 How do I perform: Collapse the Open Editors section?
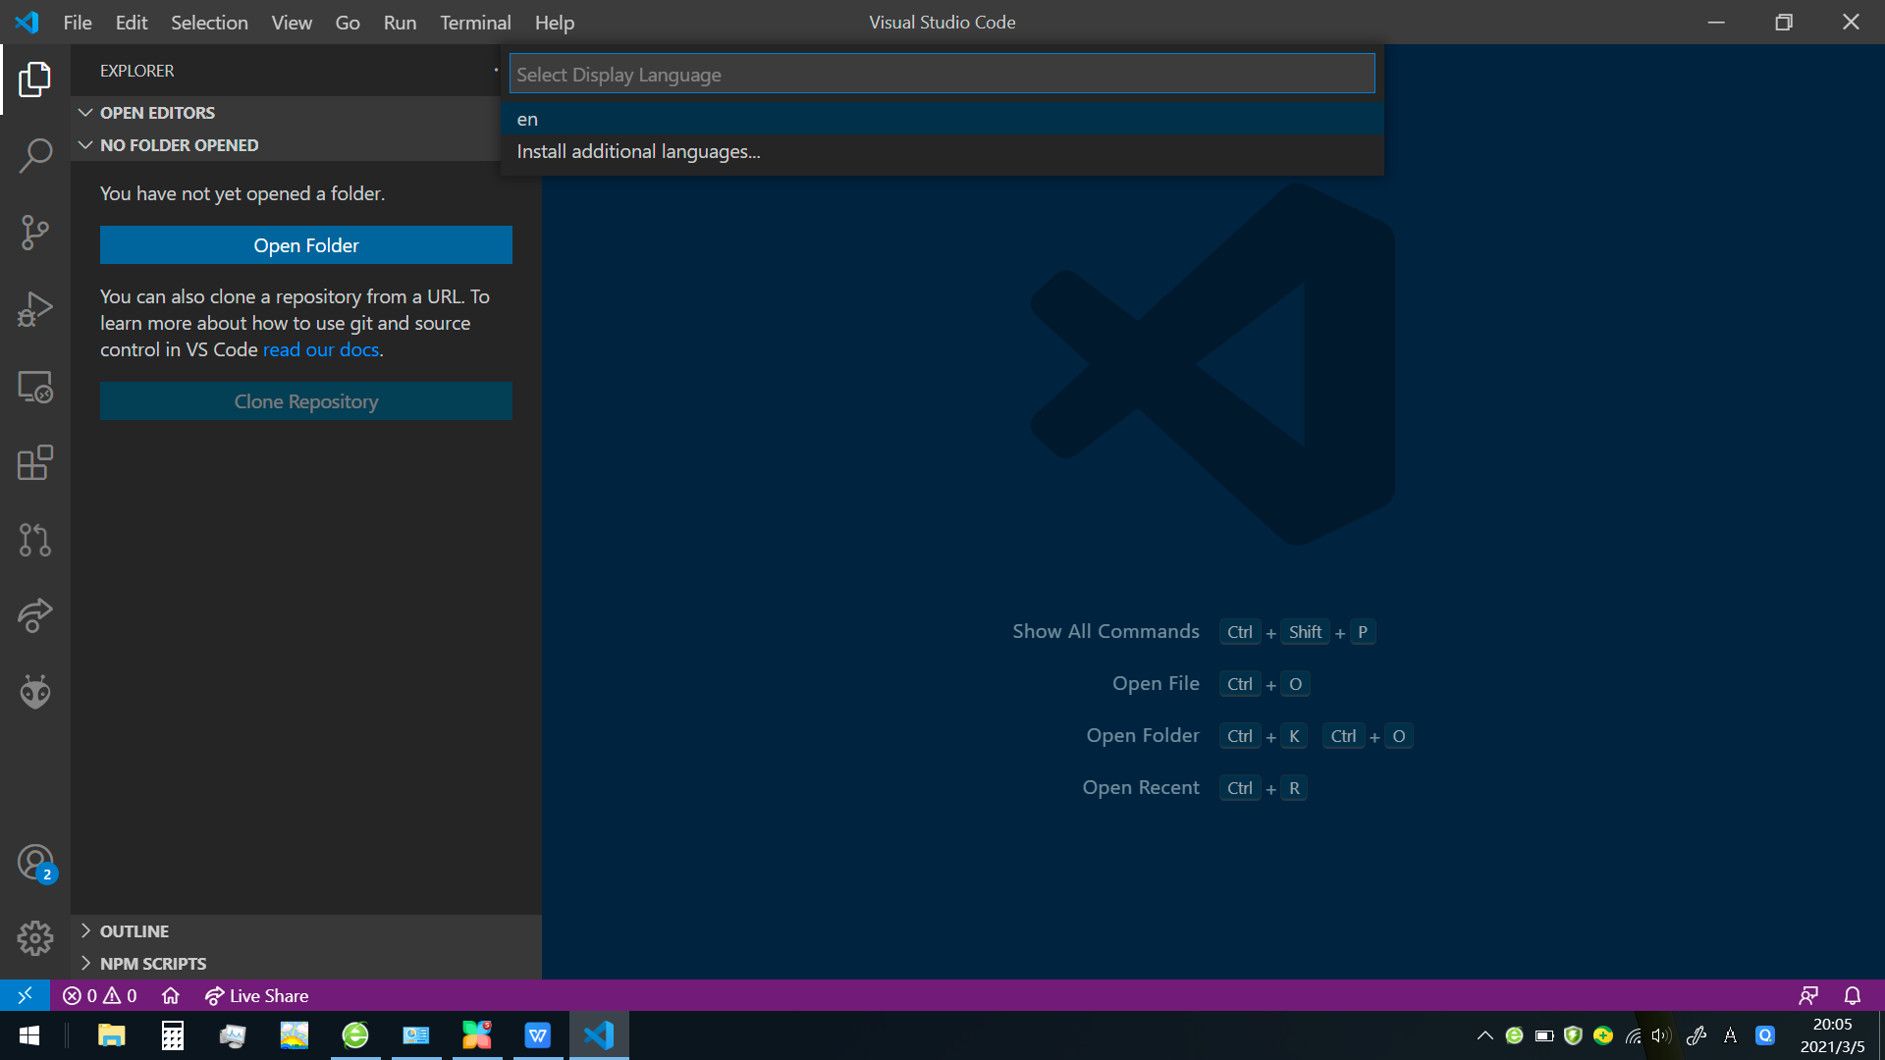pyautogui.click(x=157, y=113)
